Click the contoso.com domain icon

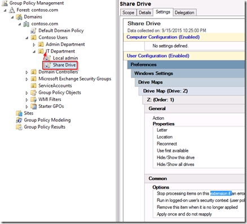[27, 24]
